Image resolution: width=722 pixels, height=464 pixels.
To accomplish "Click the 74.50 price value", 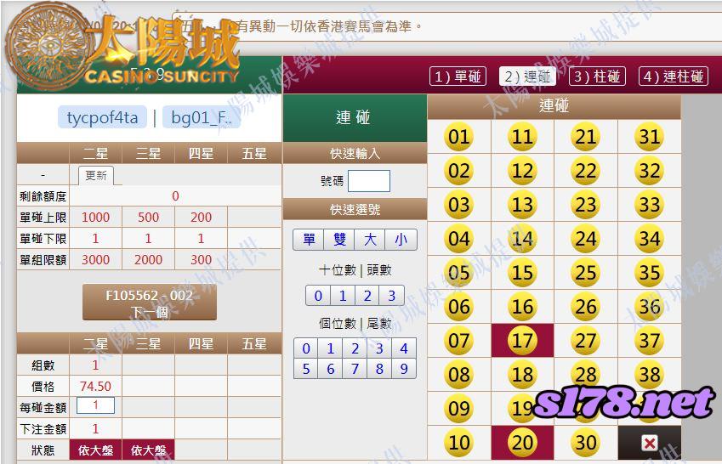I will point(95,386).
